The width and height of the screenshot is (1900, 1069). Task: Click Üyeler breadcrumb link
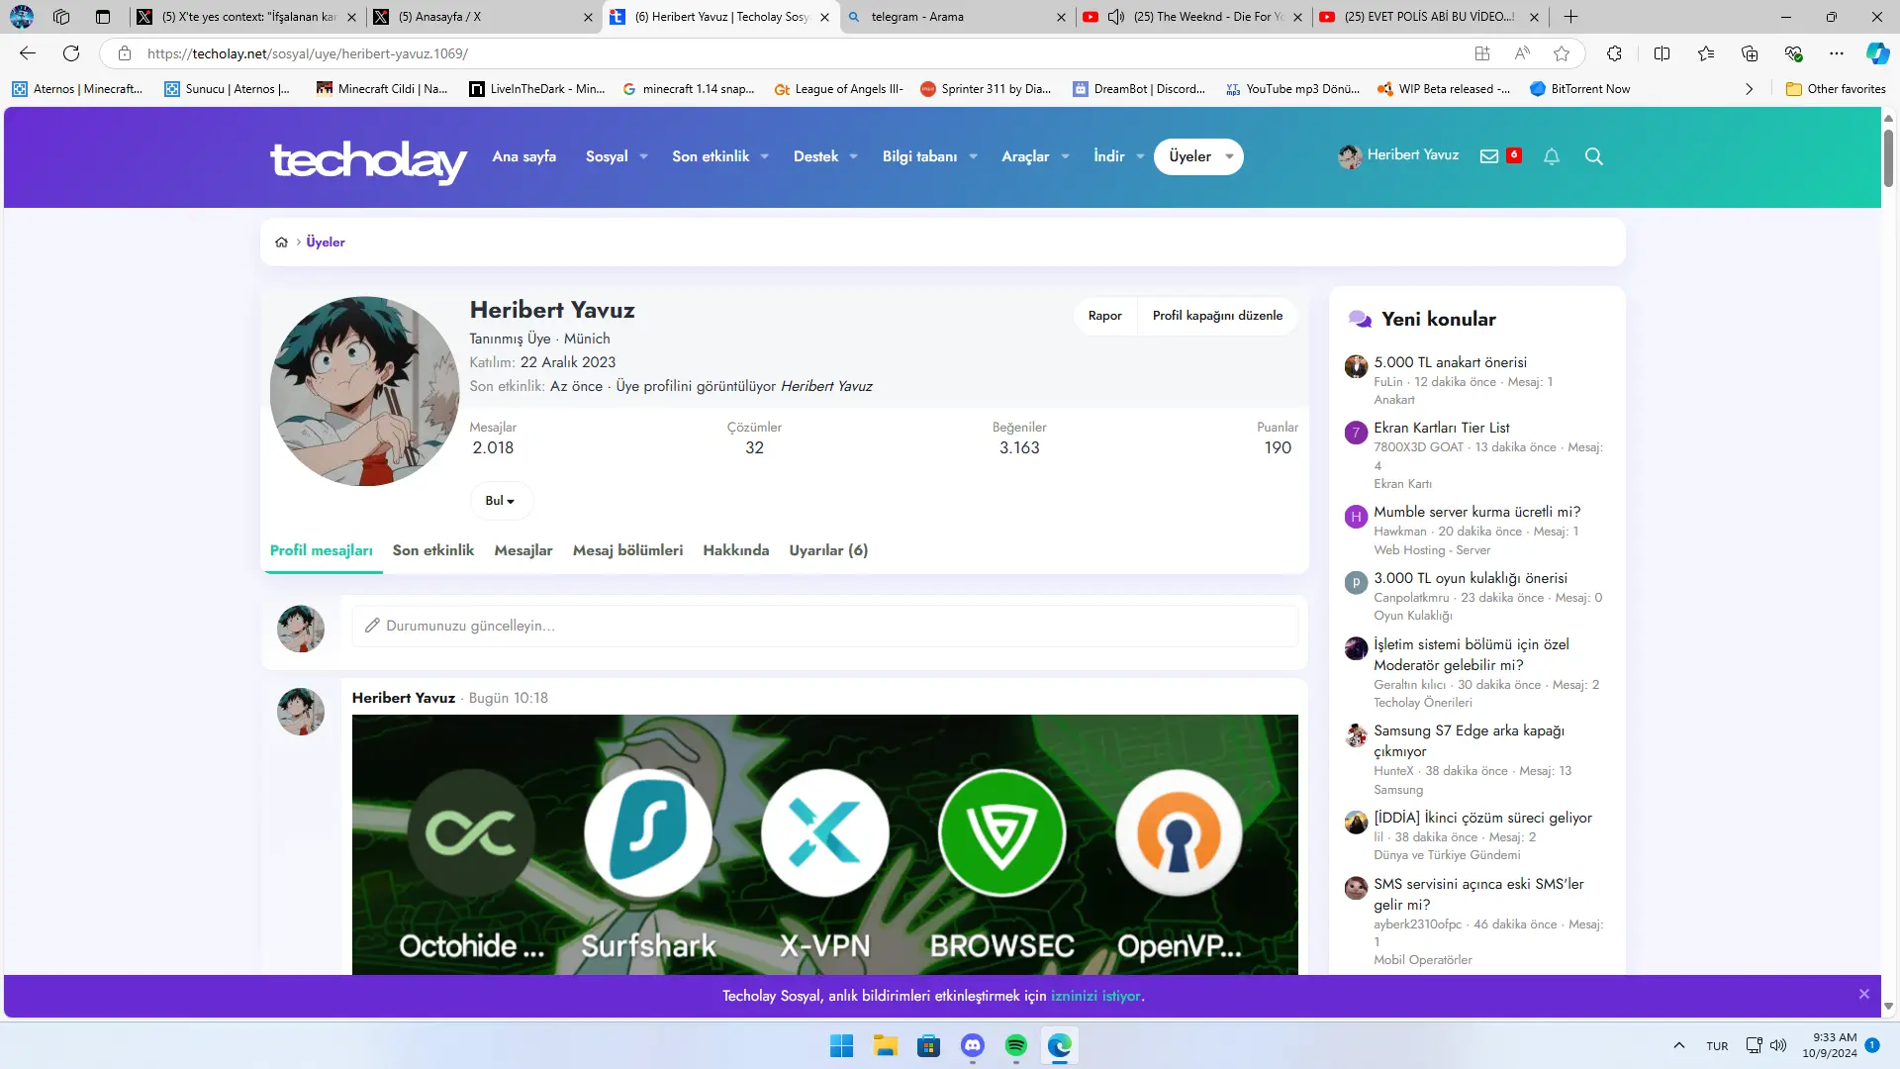(x=326, y=243)
